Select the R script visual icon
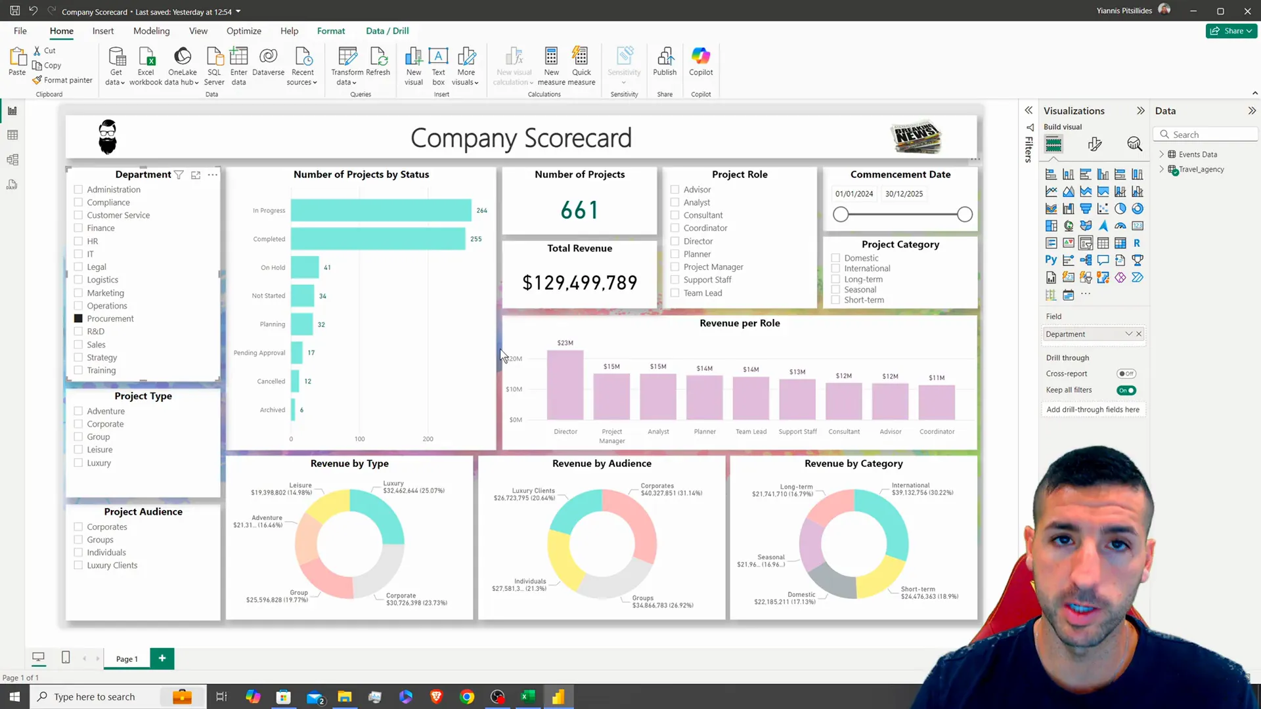This screenshot has height=709, width=1261. (x=1137, y=243)
